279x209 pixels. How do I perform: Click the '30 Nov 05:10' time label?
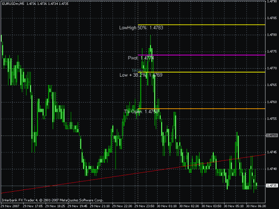(x=233, y=206)
